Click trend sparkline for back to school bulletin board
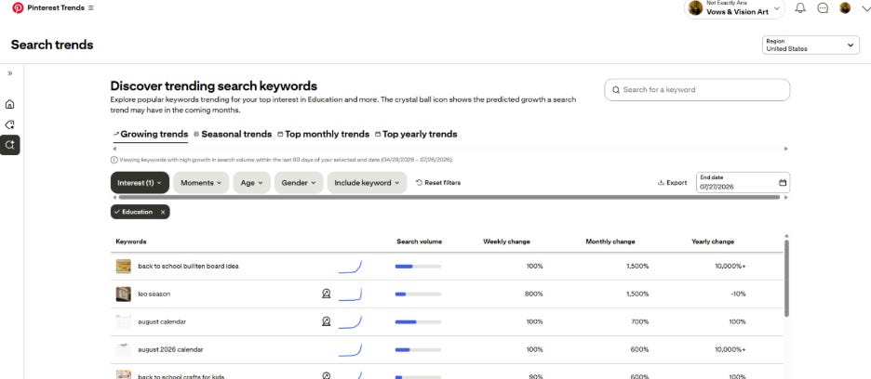This screenshot has height=379, width=871. (350, 267)
